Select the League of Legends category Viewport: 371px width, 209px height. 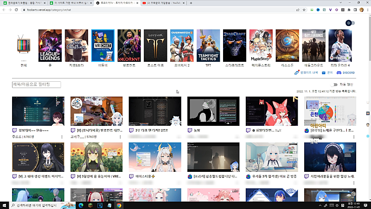50,46
